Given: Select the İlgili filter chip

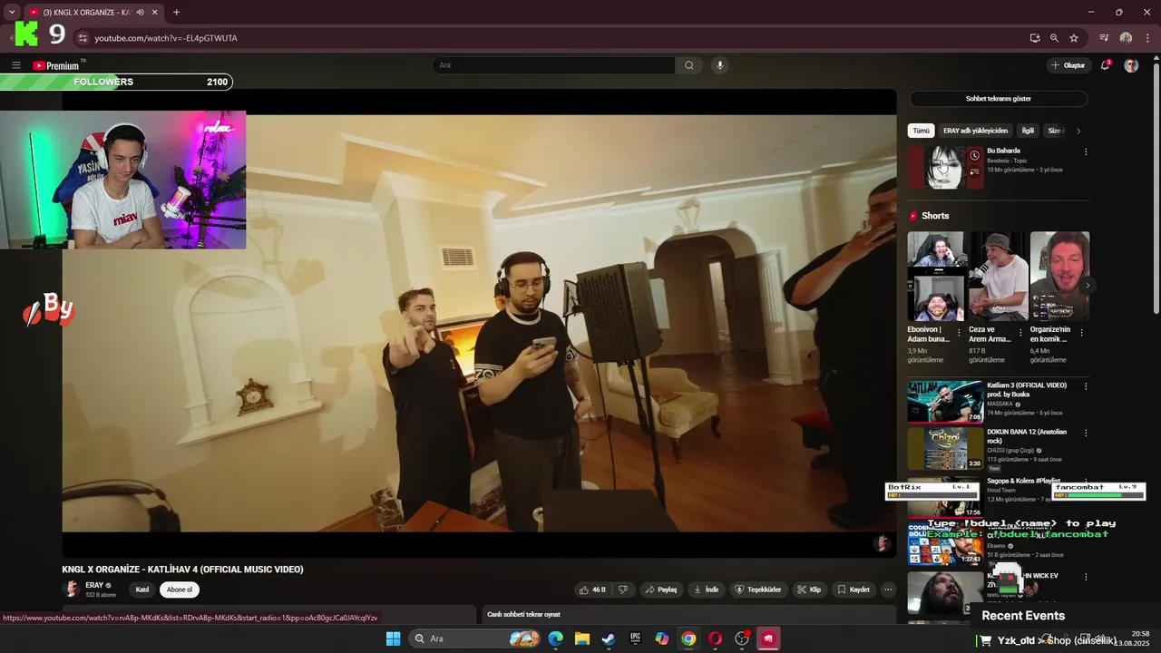Looking at the screenshot, I should tap(1028, 131).
